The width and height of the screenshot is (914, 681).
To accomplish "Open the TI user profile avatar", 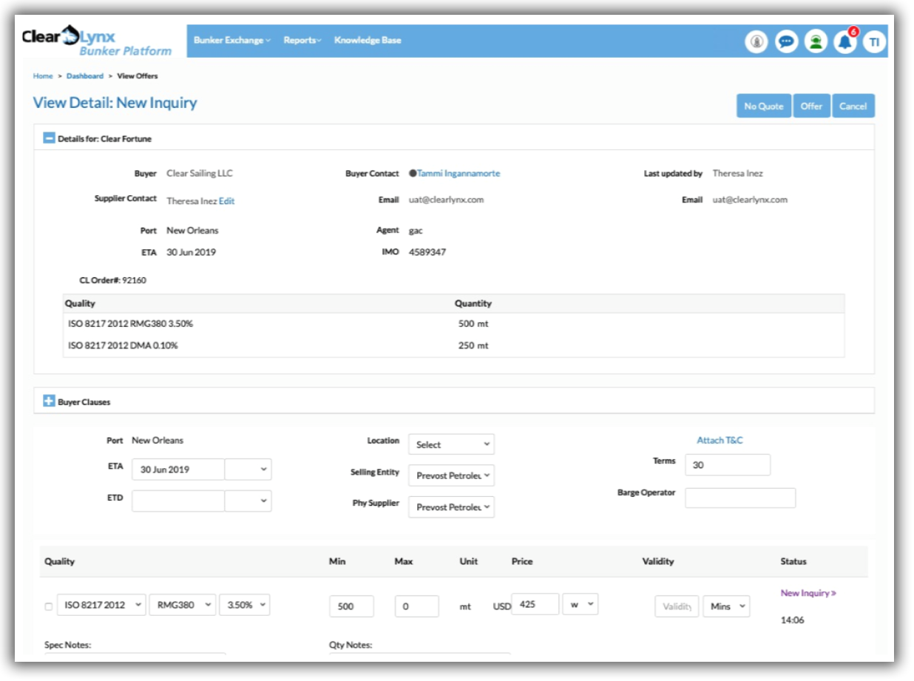I will point(875,42).
